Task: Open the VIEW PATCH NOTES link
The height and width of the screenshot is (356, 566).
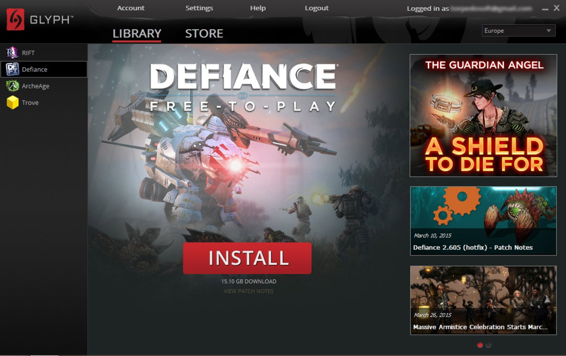Action: tap(249, 291)
